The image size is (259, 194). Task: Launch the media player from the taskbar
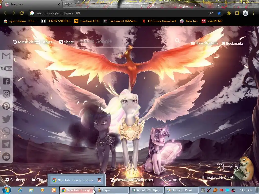coord(42,190)
